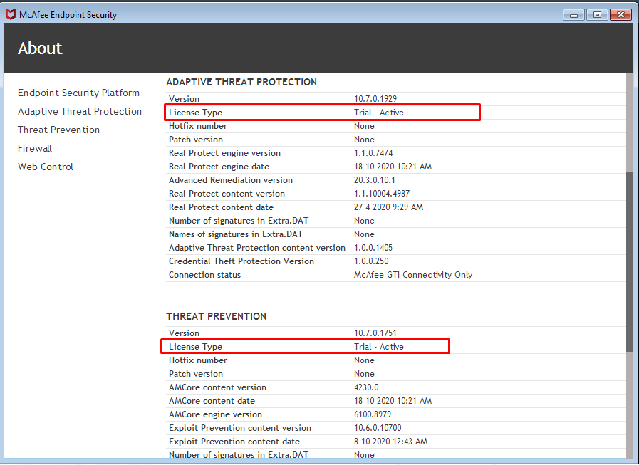The image size is (639, 465).
Task: Click the AMCore content version value 4230.0
Action: tap(366, 387)
